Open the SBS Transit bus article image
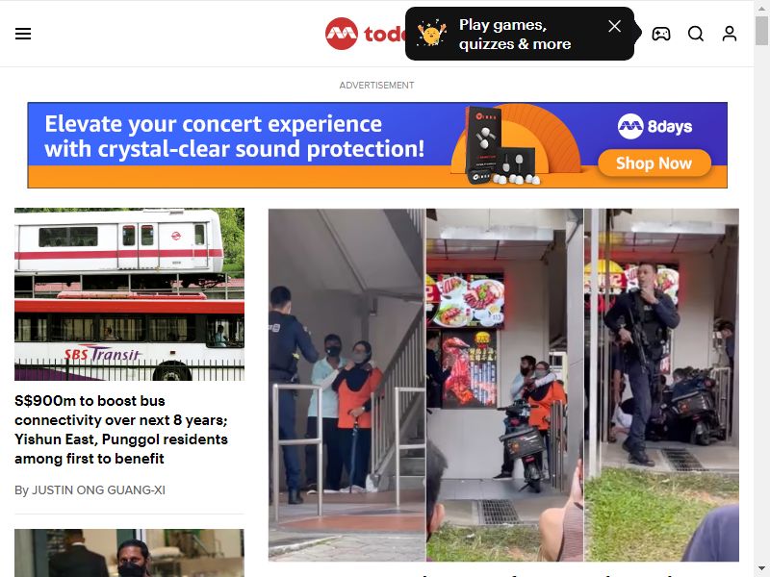Viewport: 770px width, 577px height. point(129,294)
